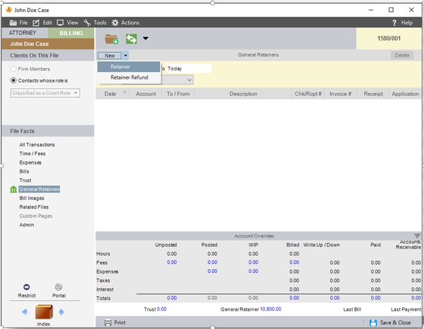424x329 pixels.
Task: Click the new file folder icon
Action: [111, 39]
